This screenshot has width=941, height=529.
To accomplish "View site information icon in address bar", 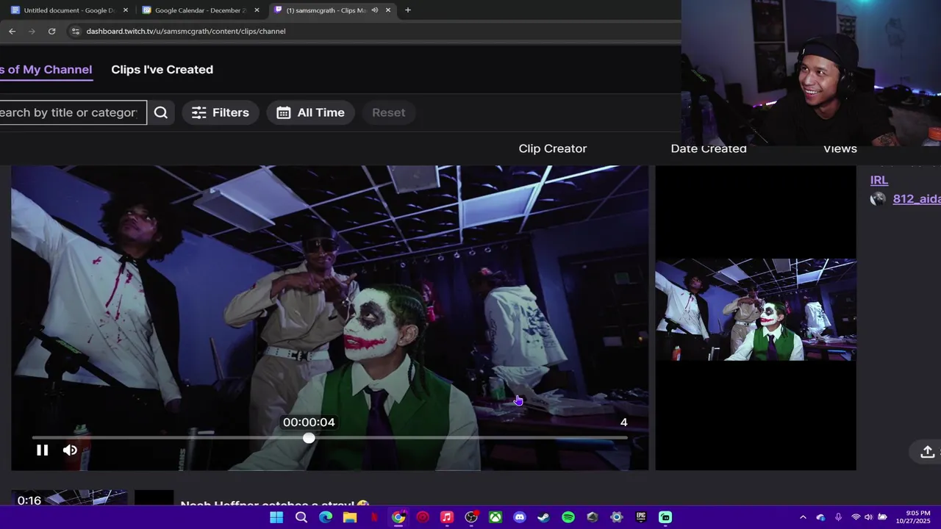I will click(74, 31).
